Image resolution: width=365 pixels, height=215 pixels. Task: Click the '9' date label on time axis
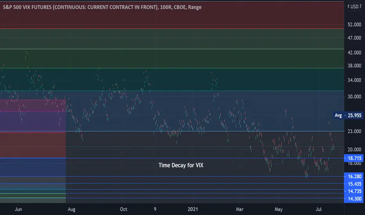(x=155, y=209)
